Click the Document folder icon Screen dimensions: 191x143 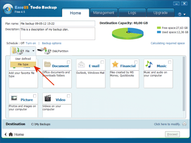(x=48, y=64)
